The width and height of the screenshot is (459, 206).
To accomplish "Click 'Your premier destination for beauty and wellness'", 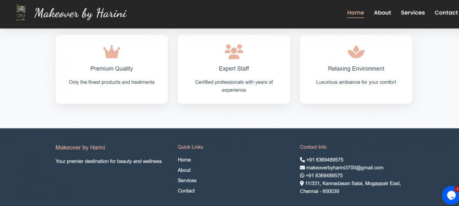I will tap(109, 161).
